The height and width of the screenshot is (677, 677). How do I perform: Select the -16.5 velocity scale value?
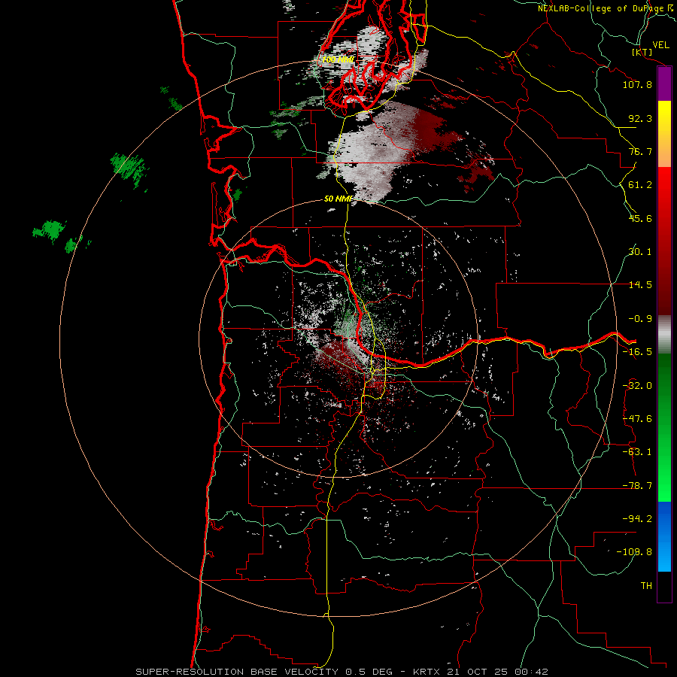point(637,352)
